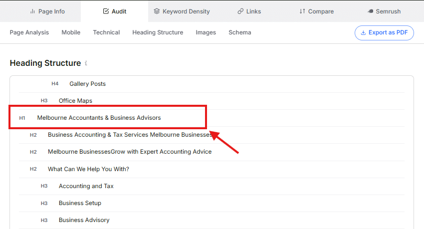This screenshot has height=229, width=424.
Task: Click the checkmark icon beside Audit
Action: [106, 11]
